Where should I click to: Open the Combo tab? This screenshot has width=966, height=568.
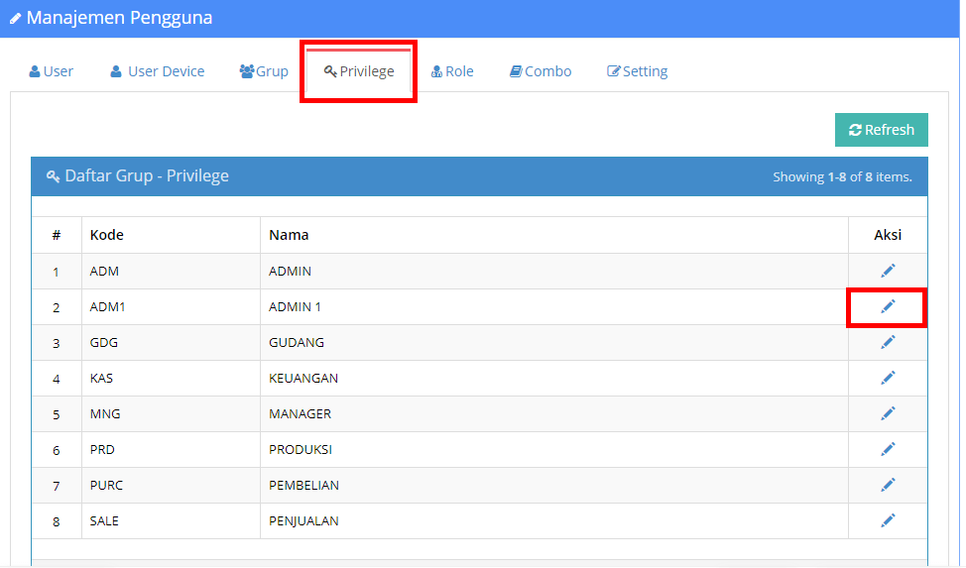tap(541, 71)
